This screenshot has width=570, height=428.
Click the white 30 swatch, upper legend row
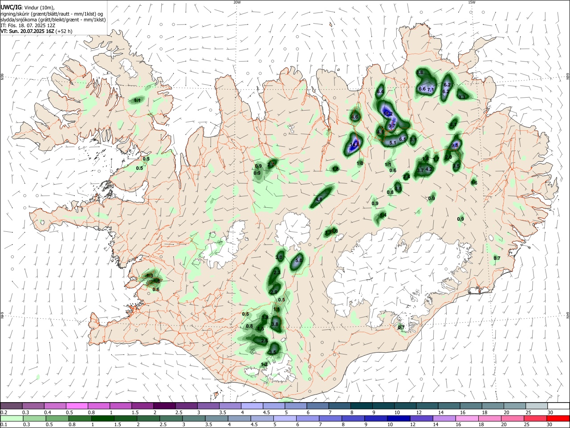click(x=558, y=406)
